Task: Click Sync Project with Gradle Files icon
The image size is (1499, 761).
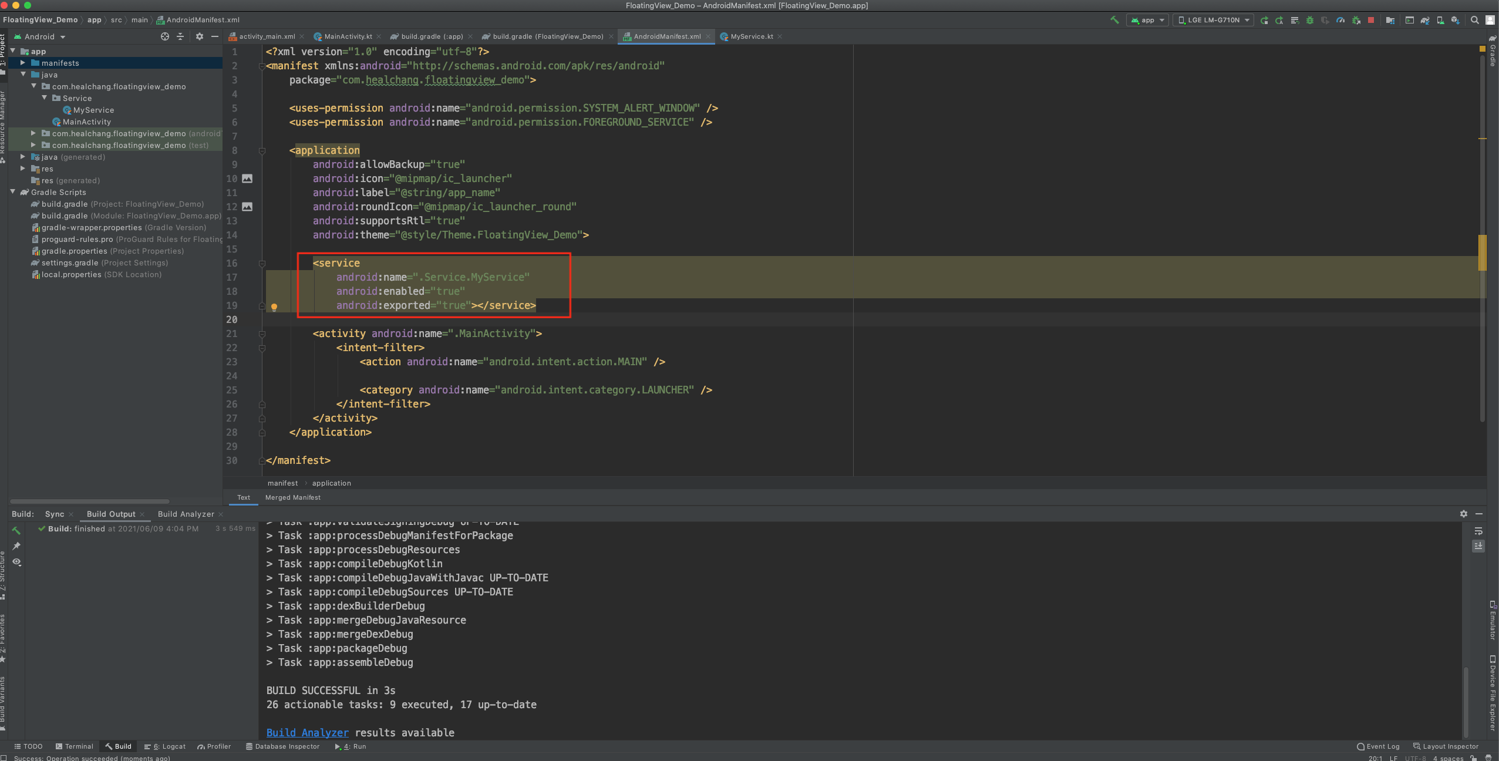Action: [1425, 20]
